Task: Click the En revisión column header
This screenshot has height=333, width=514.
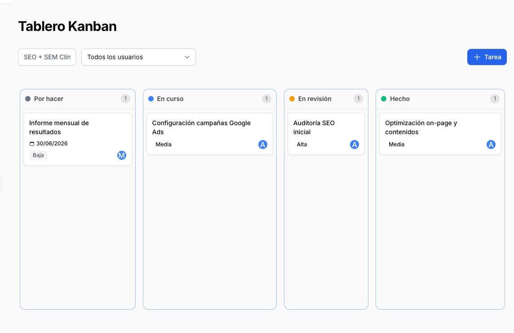Action: (326, 99)
